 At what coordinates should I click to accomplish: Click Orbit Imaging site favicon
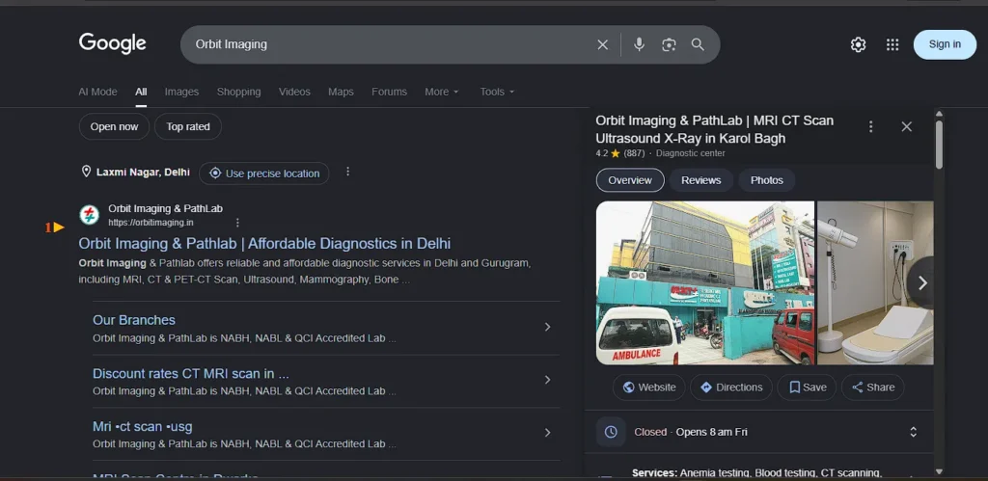pos(90,215)
